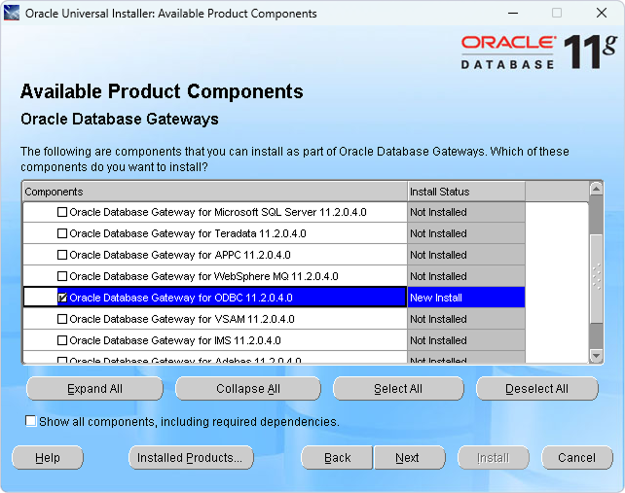
Task: Check Gateway for APPC checkbox
Action: click(62, 255)
